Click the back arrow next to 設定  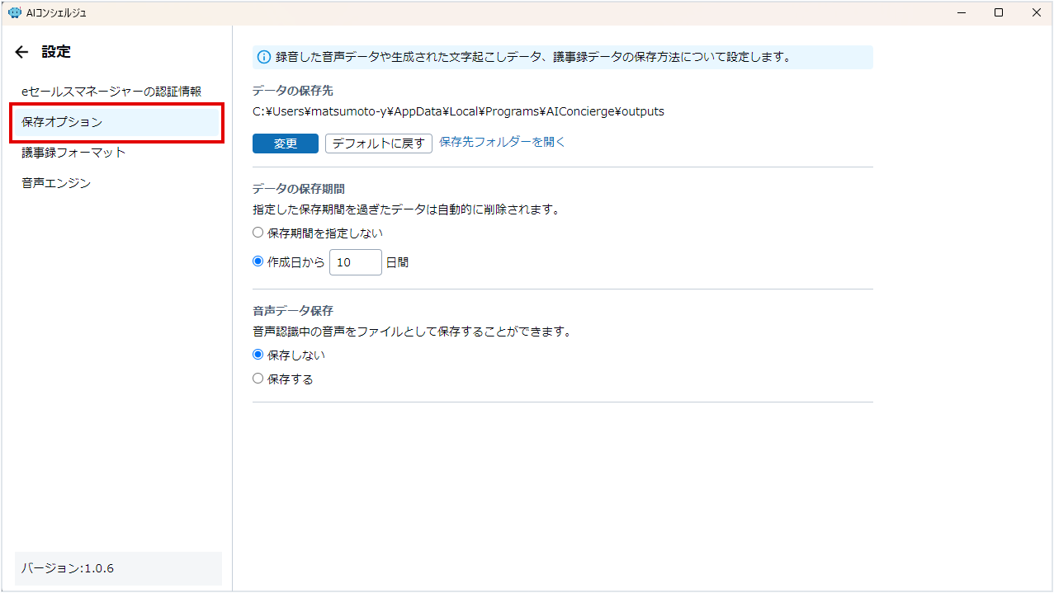pyautogui.click(x=21, y=52)
